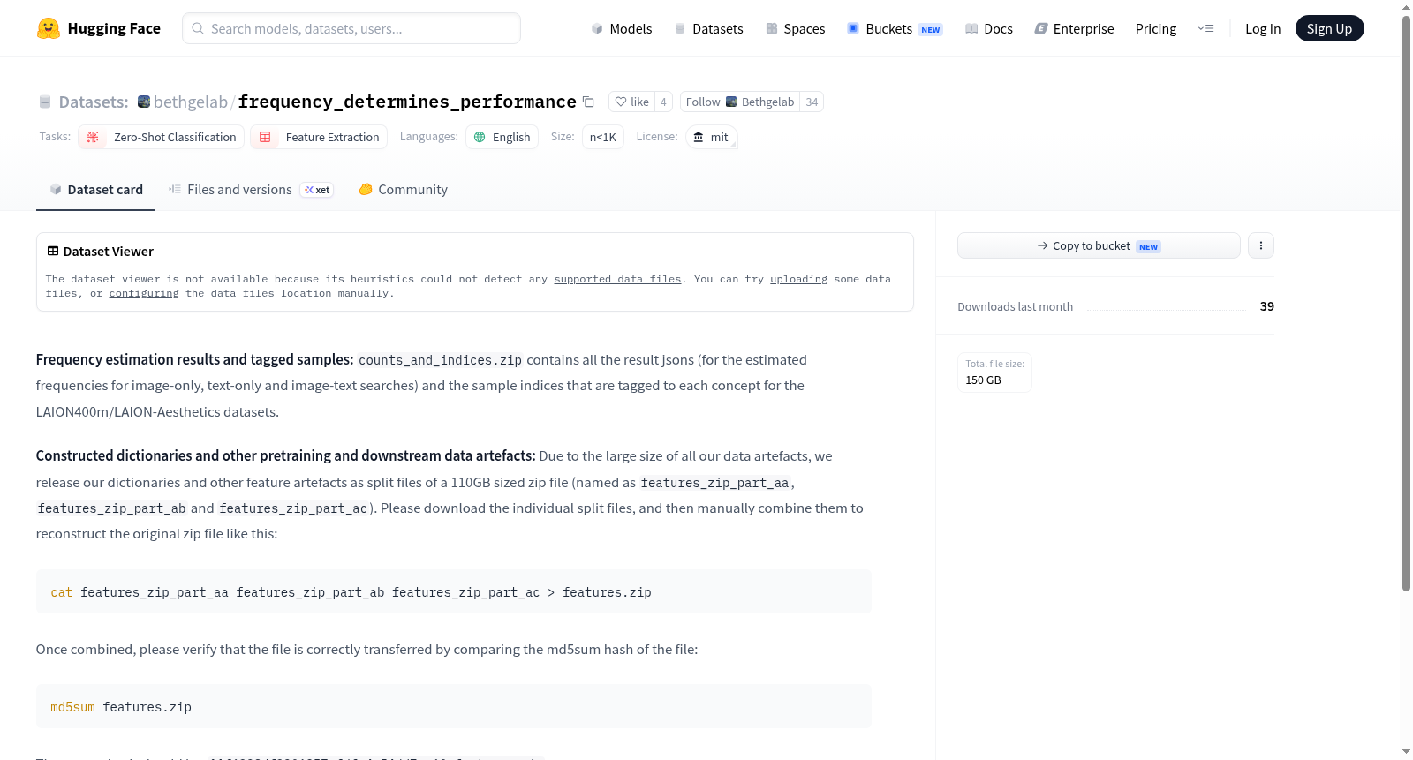Click the bethgelab organization avatar
This screenshot has height=760, width=1413.
click(144, 102)
